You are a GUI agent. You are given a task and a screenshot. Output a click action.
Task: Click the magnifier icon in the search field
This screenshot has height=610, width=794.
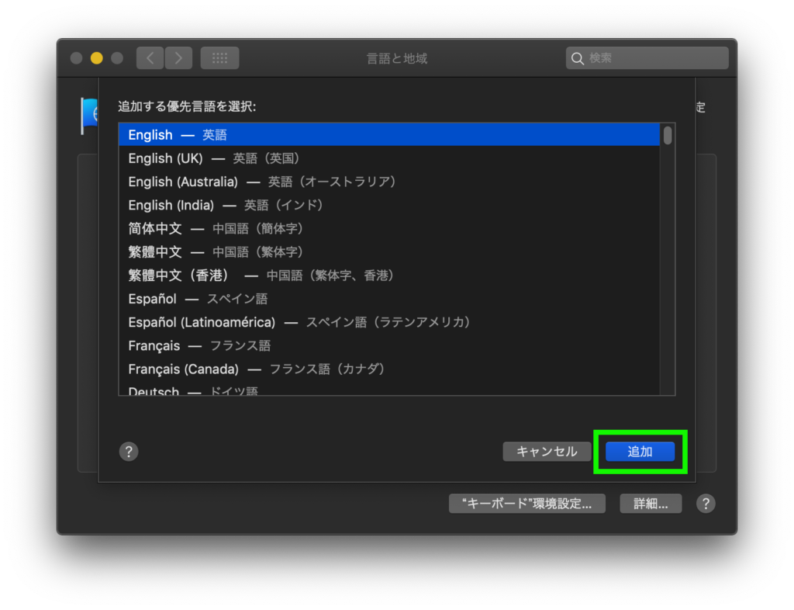tap(578, 57)
